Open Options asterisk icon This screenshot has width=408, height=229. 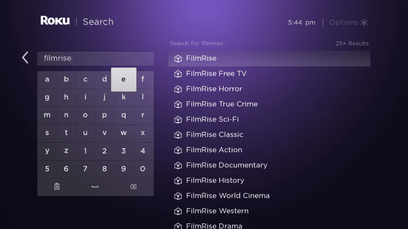(x=364, y=23)
